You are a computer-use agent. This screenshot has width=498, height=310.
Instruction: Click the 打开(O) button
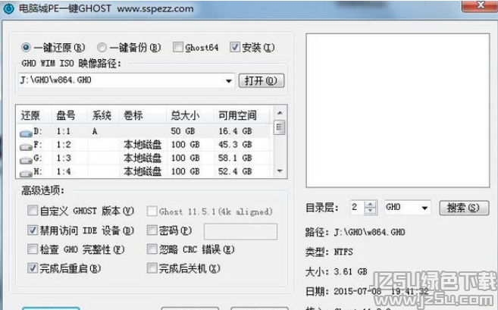(x=261, y=80)
